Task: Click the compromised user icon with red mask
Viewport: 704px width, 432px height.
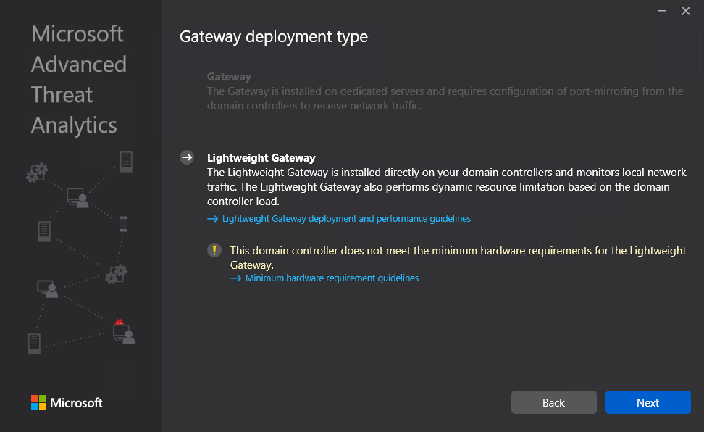Action: tap(123, 332)
